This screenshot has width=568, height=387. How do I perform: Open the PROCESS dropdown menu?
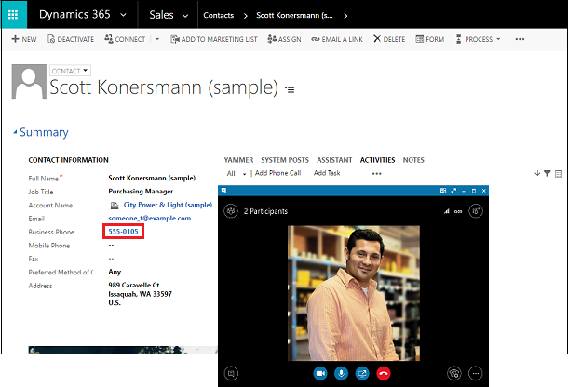point(479,39)
